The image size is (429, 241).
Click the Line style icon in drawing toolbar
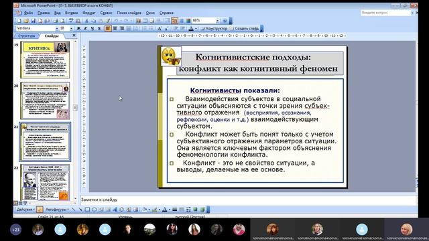[174, 210]
